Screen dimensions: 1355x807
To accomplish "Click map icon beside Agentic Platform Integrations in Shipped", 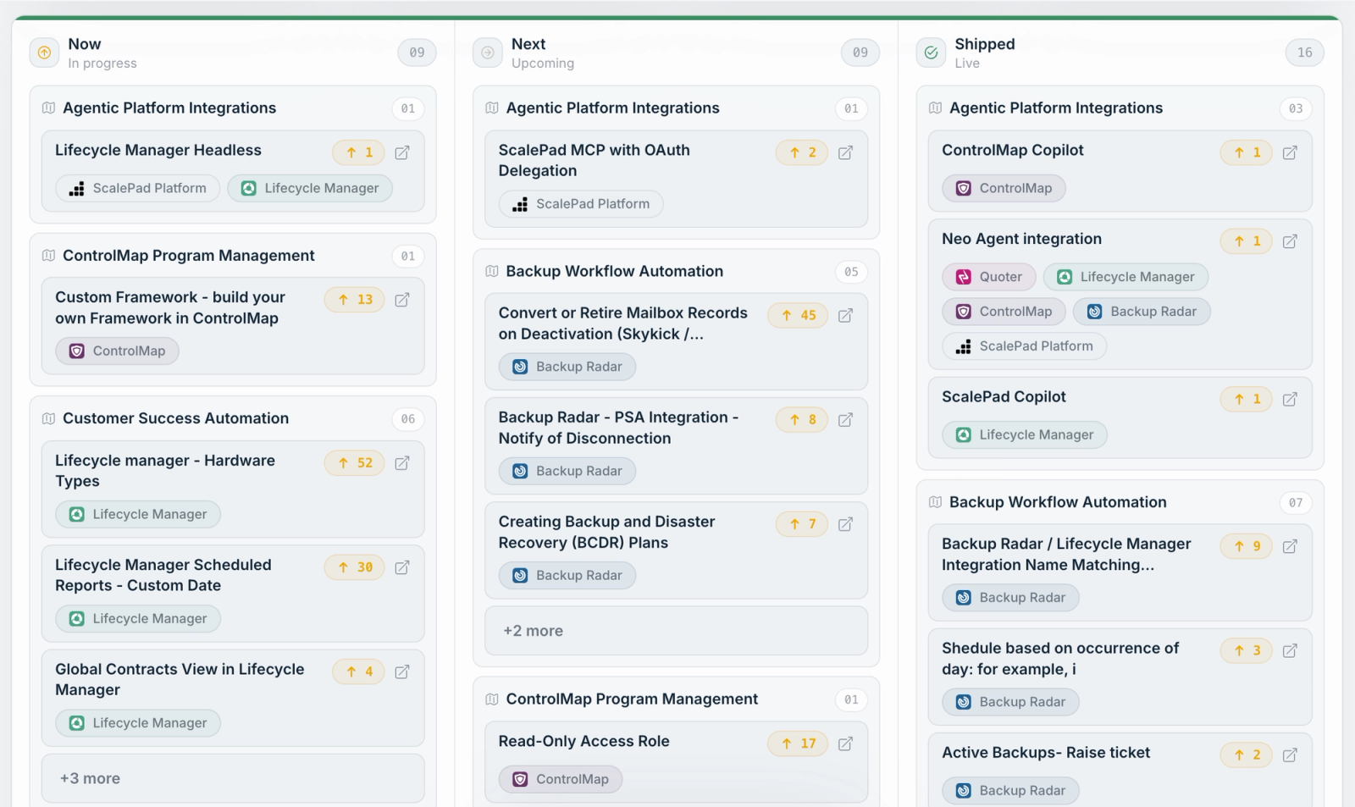I will point(935,108).
